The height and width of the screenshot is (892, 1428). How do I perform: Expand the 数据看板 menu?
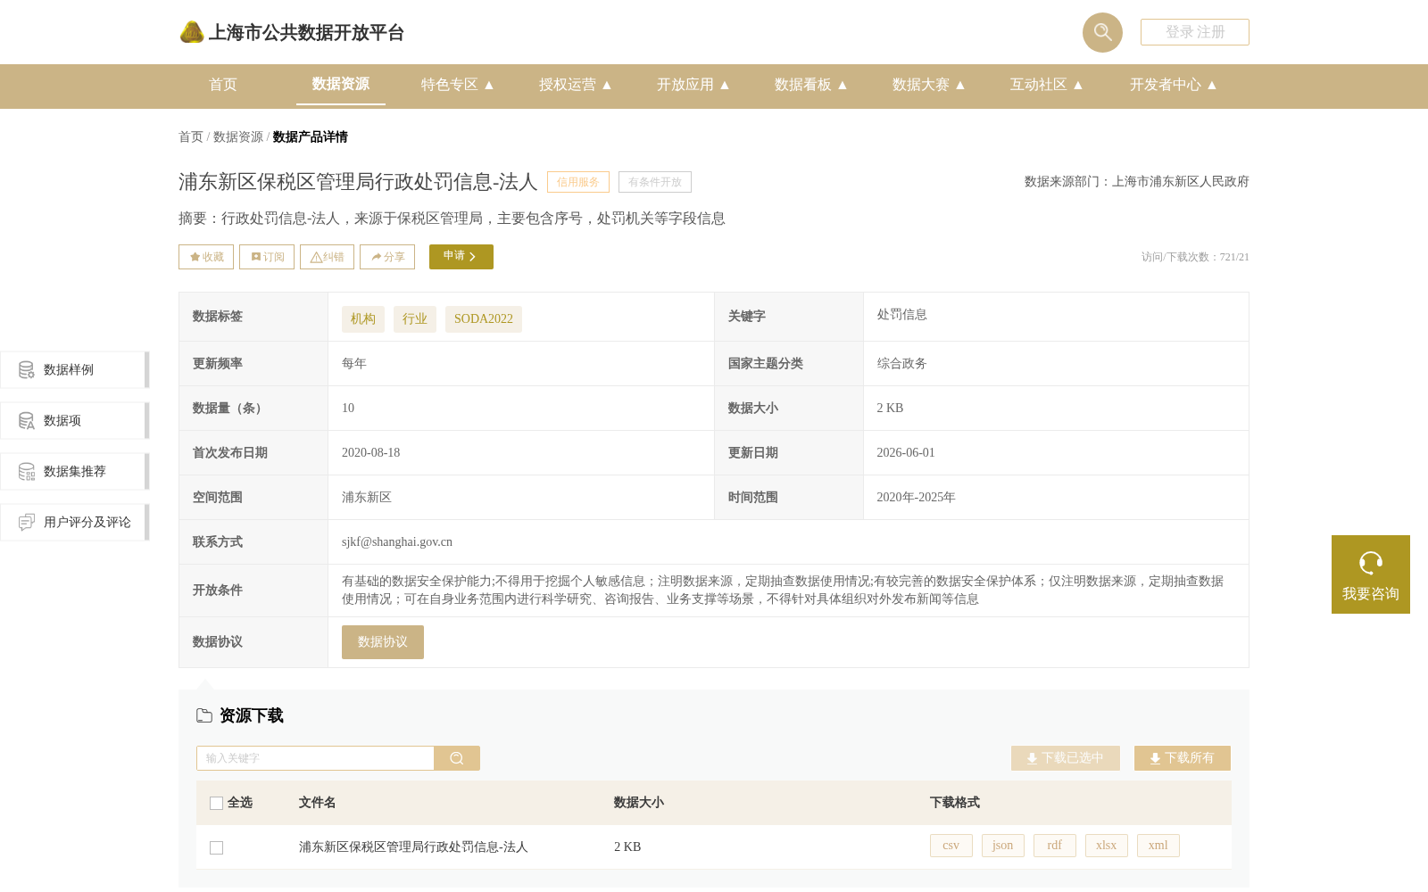[811, 85]
